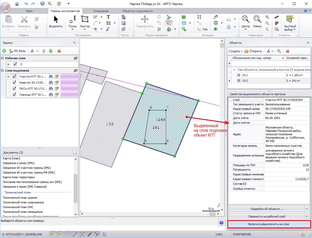Uncheck the Участки КПТ layer checkbox
This screenshot has height=238, width=312.
pos(14,77)
